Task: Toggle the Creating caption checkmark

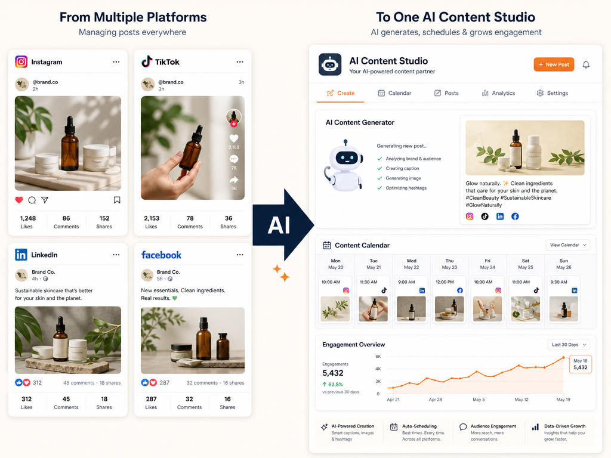Action: 379,168
